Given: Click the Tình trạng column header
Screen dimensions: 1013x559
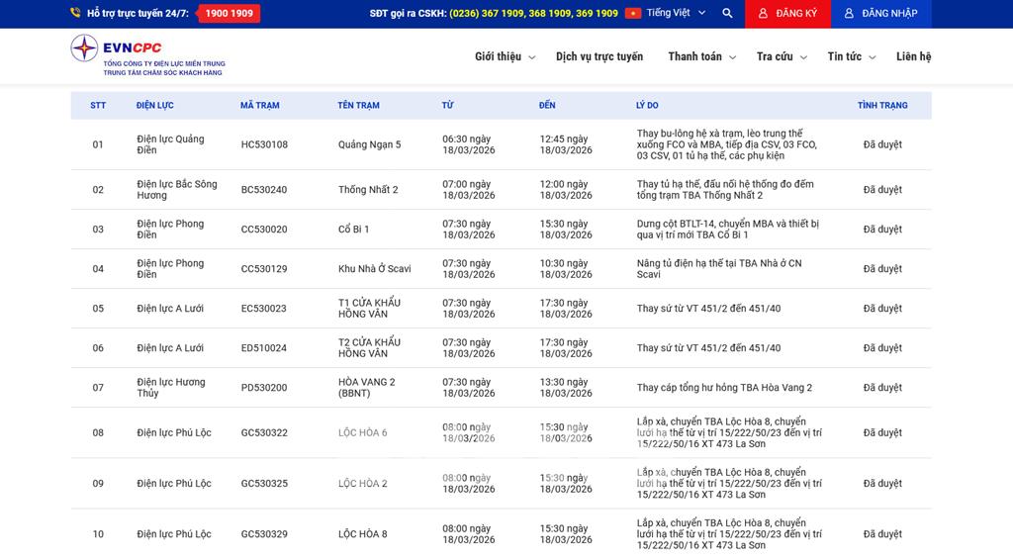Looking at the screenshot, I should 881,105.
